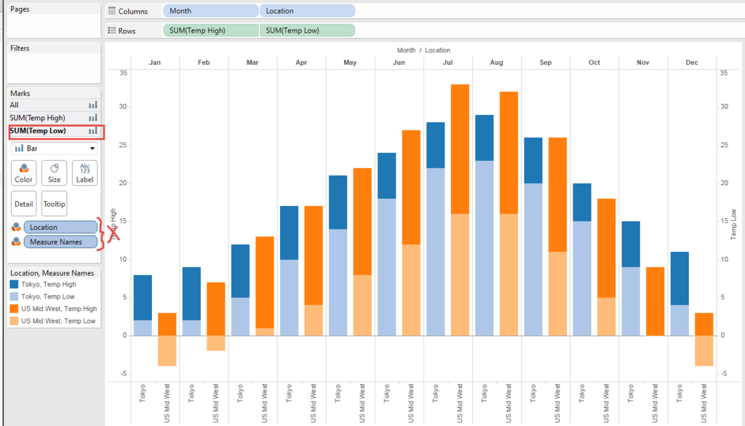Click the Sep column header
This screenshot has width=745, height=426.
(x=546, y=63)
